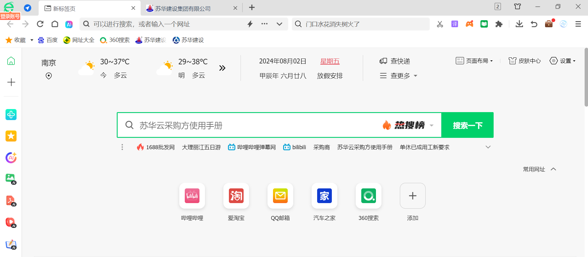Click the AI assistant icon beside home

69,24
